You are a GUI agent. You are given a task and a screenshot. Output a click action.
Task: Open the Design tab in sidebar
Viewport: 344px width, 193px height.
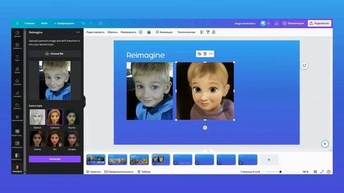(17, 34)
